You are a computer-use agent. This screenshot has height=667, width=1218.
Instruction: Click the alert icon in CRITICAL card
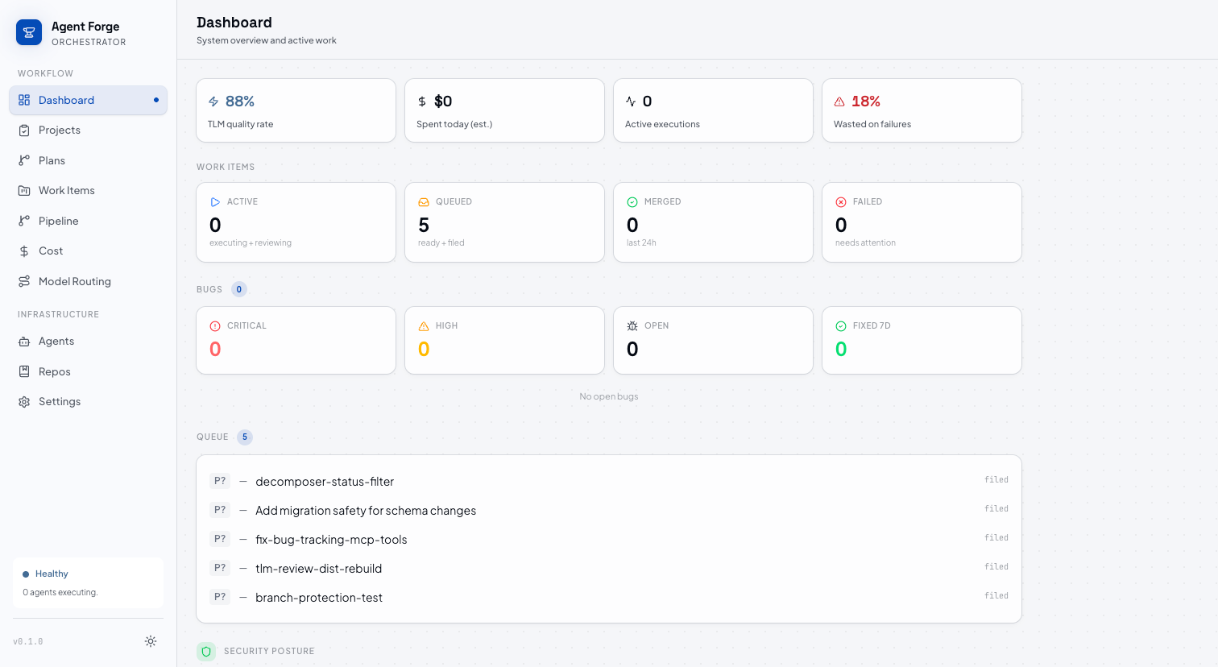click(x=215, y=326)
